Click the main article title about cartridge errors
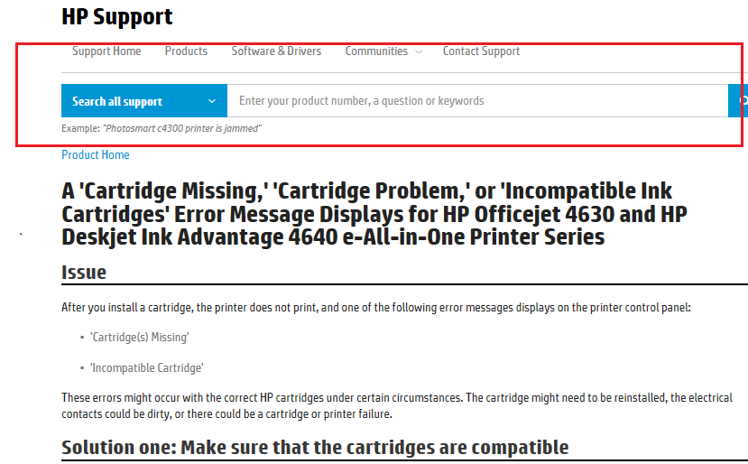748x464 pixels. (374, 214)
